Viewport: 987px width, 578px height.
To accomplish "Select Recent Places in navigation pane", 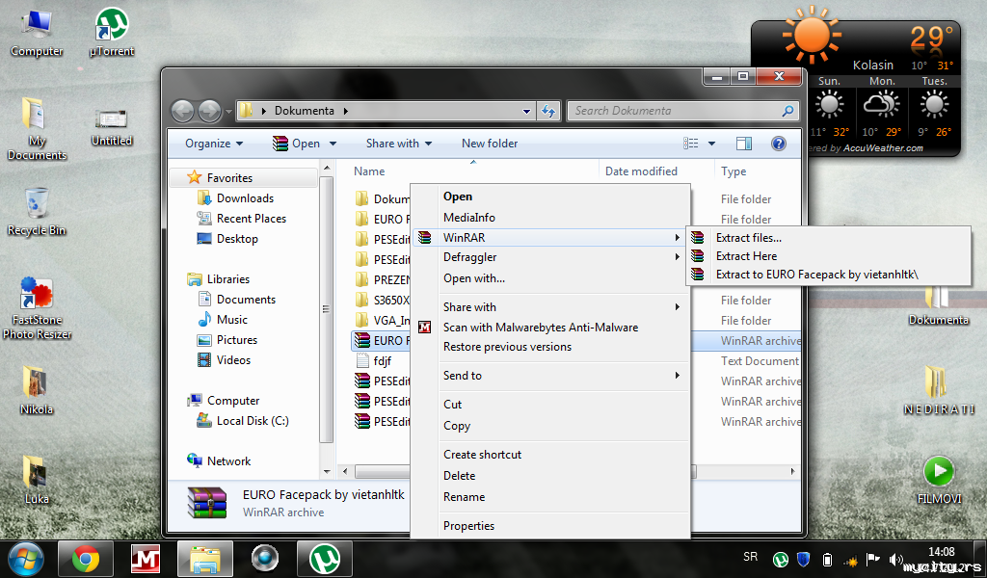I will click(251, 219).
